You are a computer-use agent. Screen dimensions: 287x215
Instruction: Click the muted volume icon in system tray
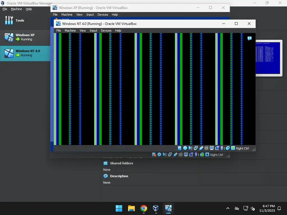tap(253, 208)
